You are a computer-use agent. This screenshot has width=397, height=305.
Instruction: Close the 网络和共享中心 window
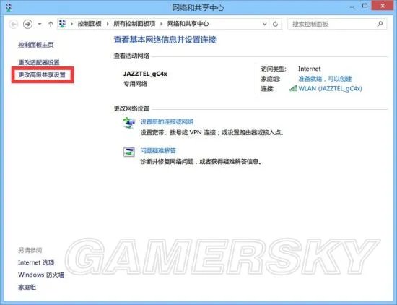point(383,6)
